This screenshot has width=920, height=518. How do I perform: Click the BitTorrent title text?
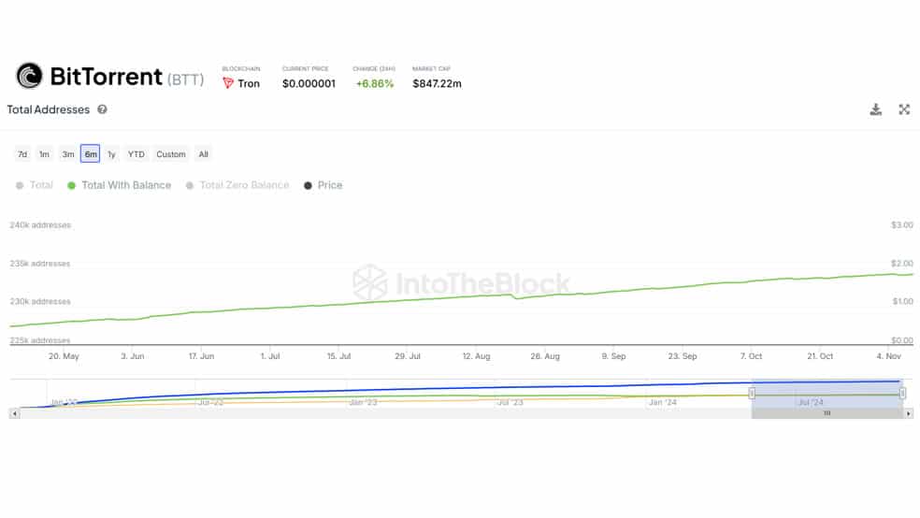pyautogui.click(x=107, y=77)
